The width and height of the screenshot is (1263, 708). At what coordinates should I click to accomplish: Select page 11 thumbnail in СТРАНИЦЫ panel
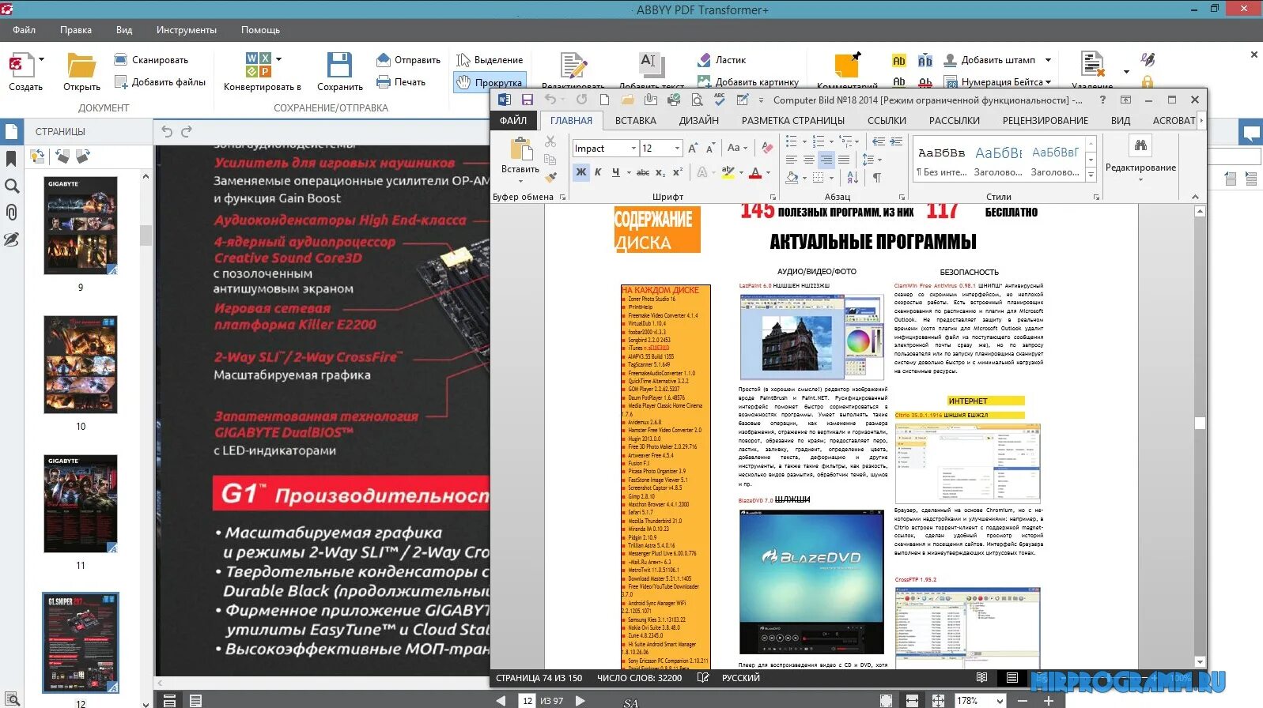(81, 503)
